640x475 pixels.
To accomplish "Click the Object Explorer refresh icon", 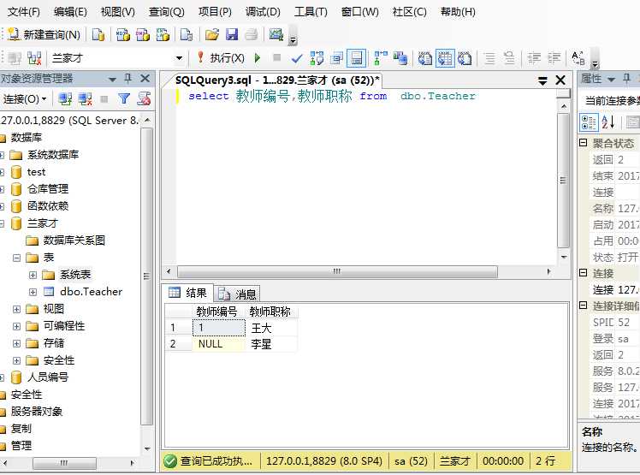I will click(x=144, y=98).
